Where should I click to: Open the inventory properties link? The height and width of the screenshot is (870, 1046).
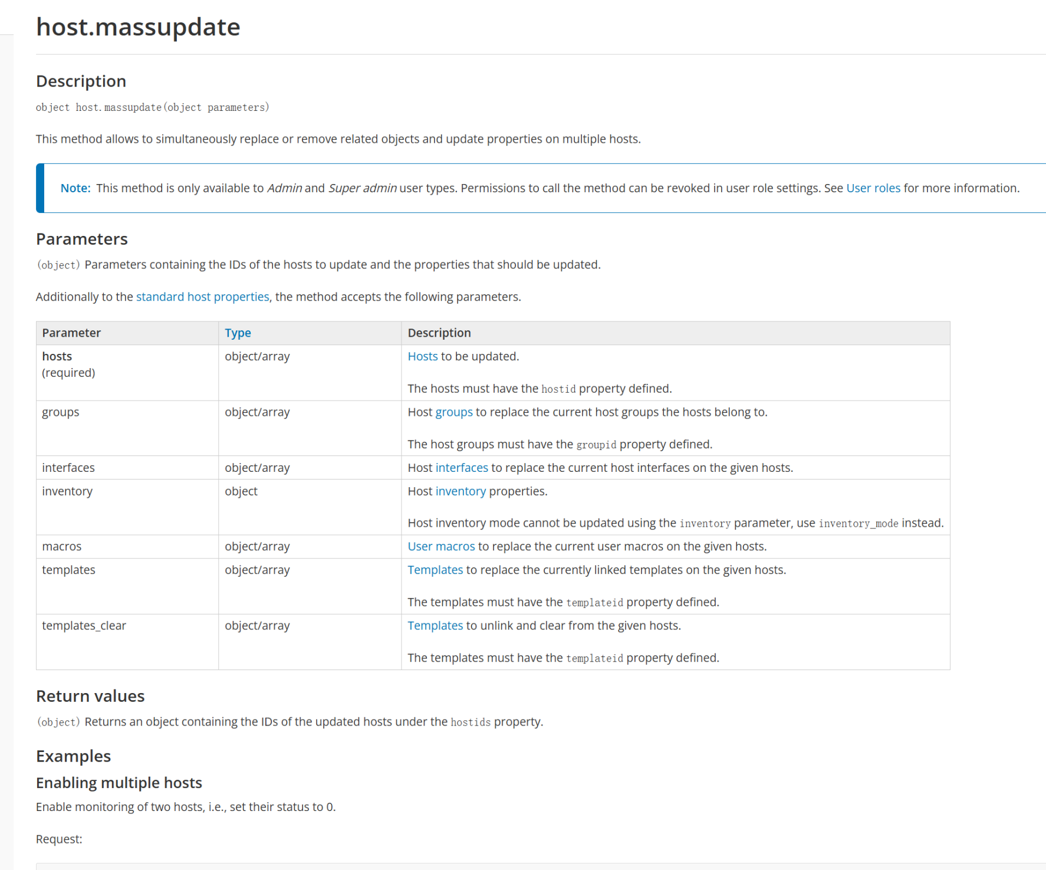pyautogui.click(x=460, y=491)
